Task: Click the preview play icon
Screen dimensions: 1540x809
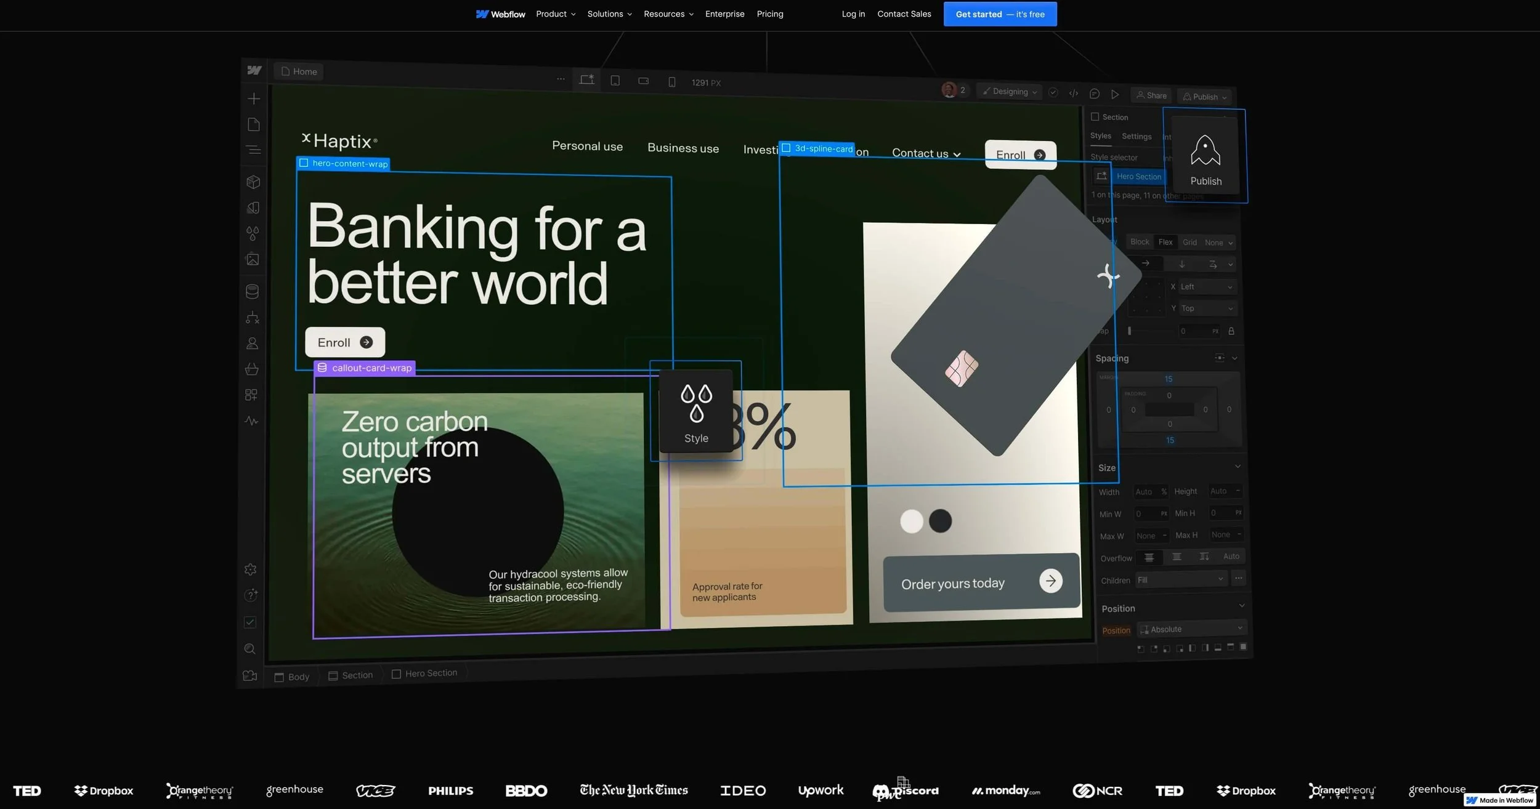Action: click(1115, 94)
